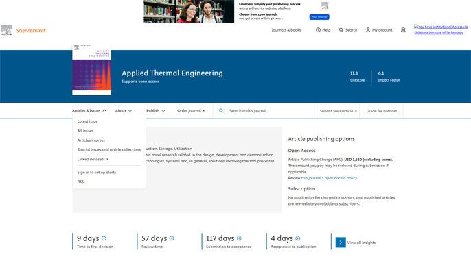Open Shibaura Institute of Technology access link
Image resolution: width=471 pixels, height=261 pixels.
click(x=441, y=29)
